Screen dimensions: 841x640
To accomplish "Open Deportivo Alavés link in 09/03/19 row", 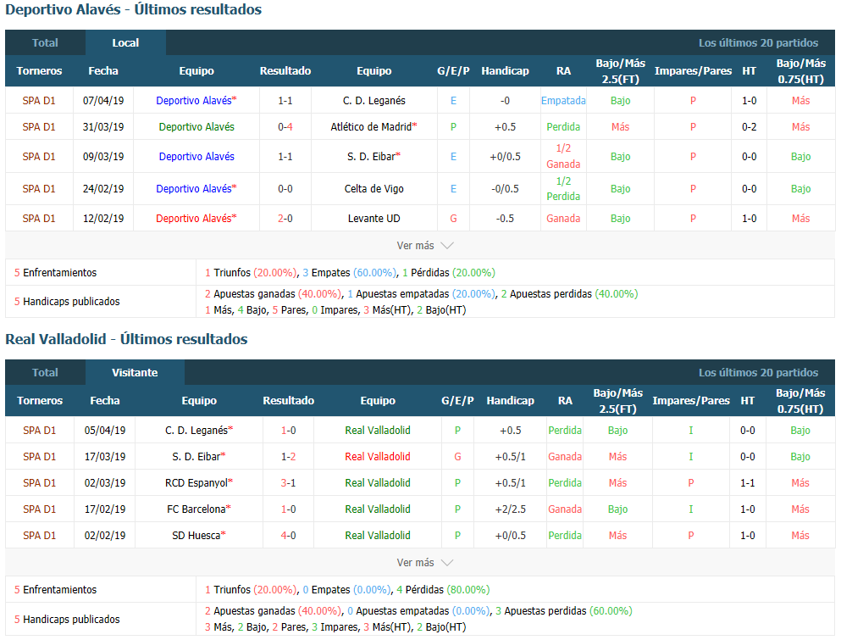I will coord(196,156).
